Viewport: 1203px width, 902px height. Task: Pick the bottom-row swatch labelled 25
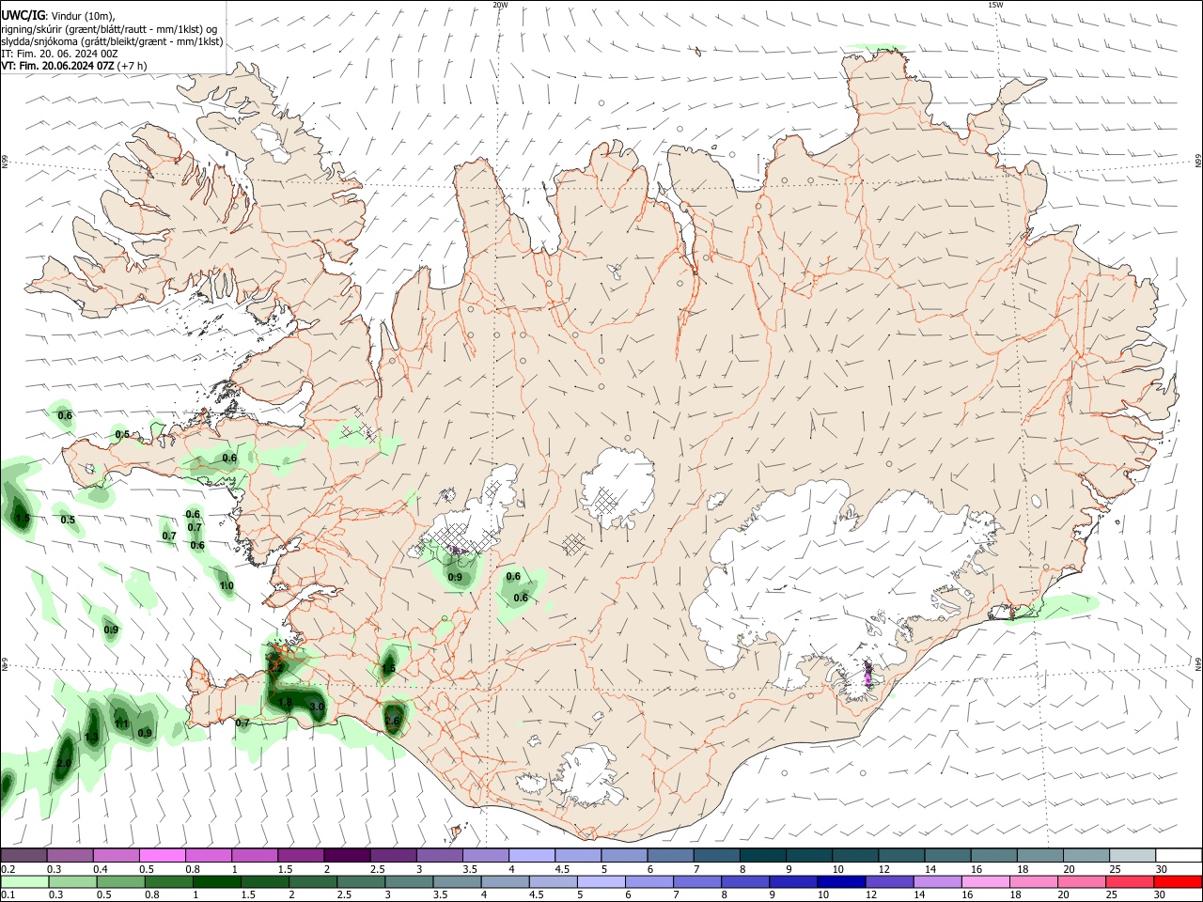tap(1130, 882)
